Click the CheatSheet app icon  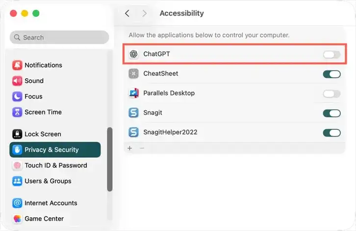click(x=133, y=74)
